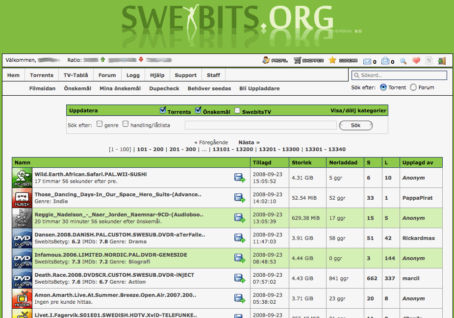454x318 pixels.
Task: Click the logout door icon
Action: point(442,60)
